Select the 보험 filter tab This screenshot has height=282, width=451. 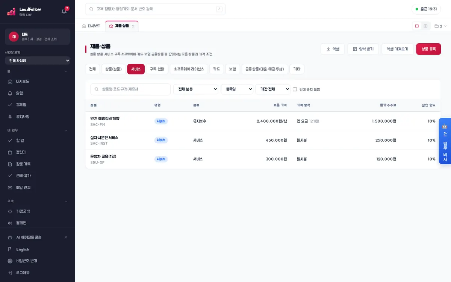[233, 69]
